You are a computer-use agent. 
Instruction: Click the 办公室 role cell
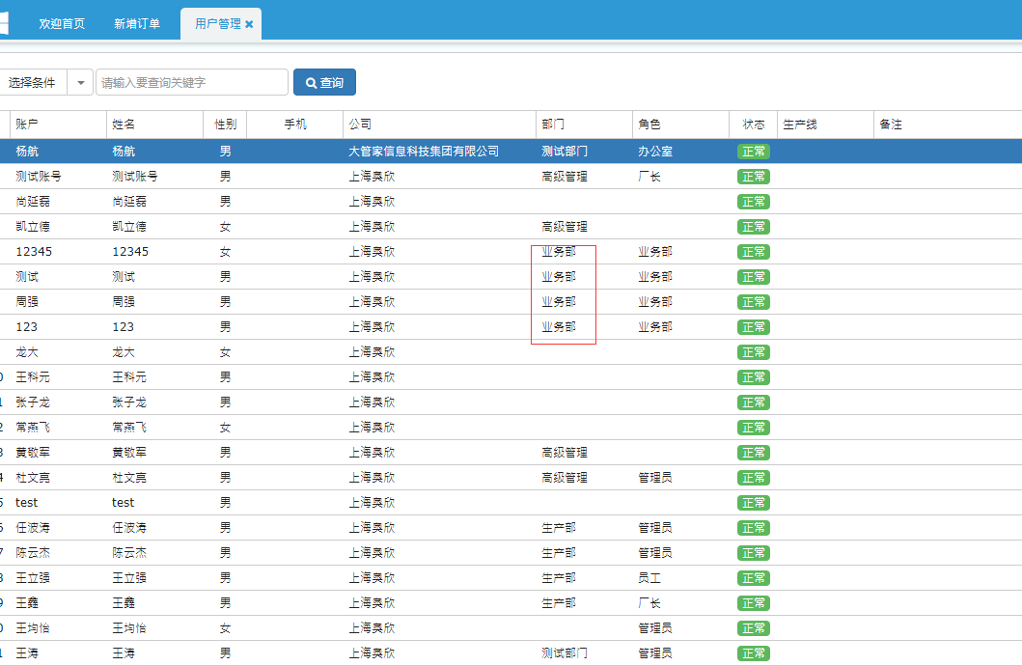click(x=655, y=152)
